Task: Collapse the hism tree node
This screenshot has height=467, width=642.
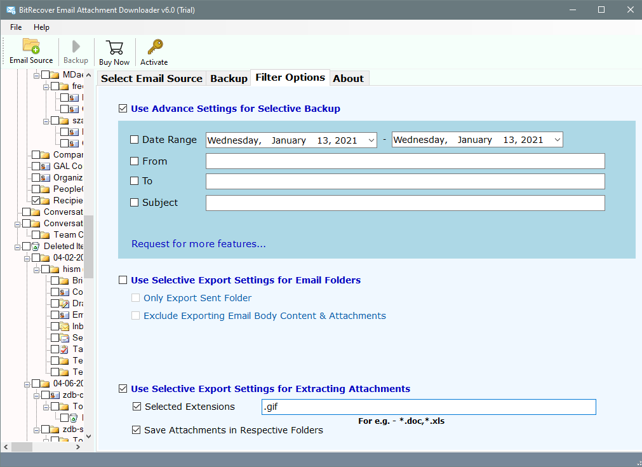Action: [36, 270]
